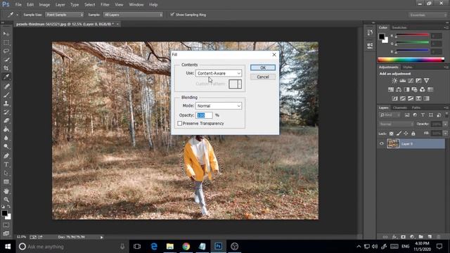Open the layer Opacity slider arrow

(x=445, y=124)
